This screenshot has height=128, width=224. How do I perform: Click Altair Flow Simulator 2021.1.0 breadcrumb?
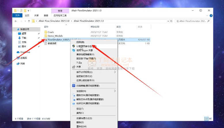(54, 21)
